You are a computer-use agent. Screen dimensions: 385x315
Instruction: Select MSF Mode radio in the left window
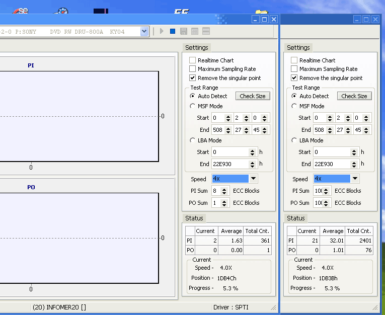[193, 106]
